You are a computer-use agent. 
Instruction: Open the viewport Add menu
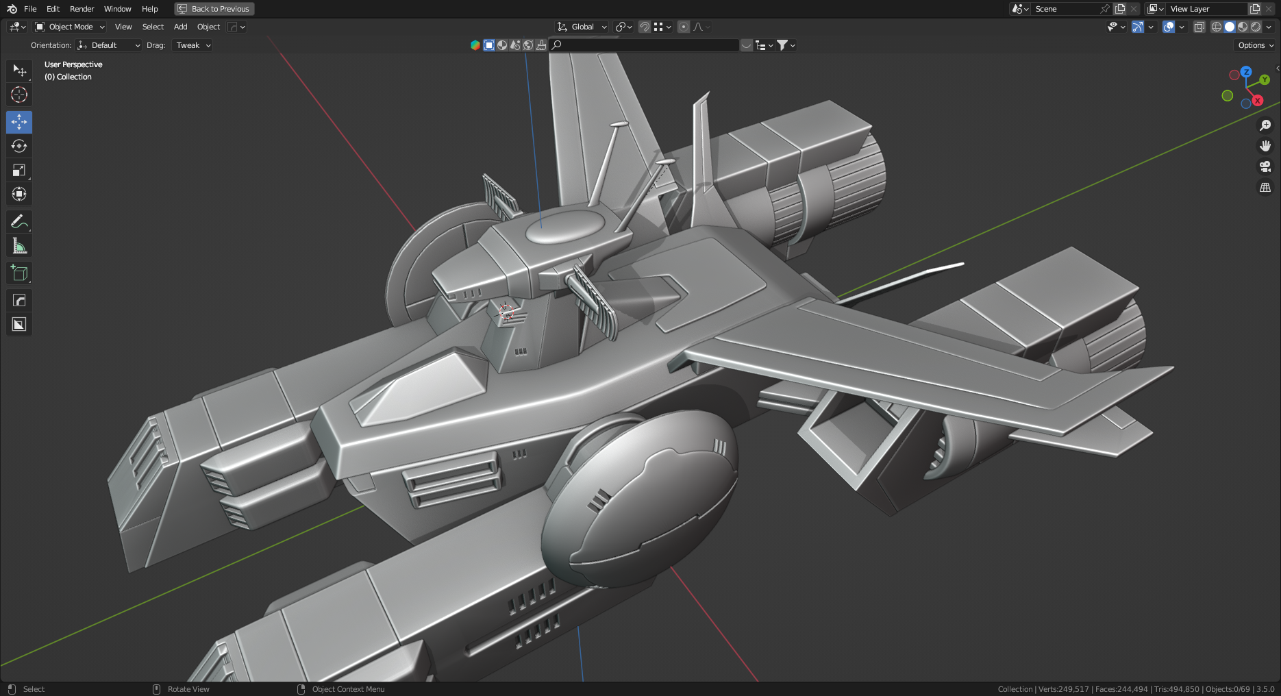click(181, 27)
